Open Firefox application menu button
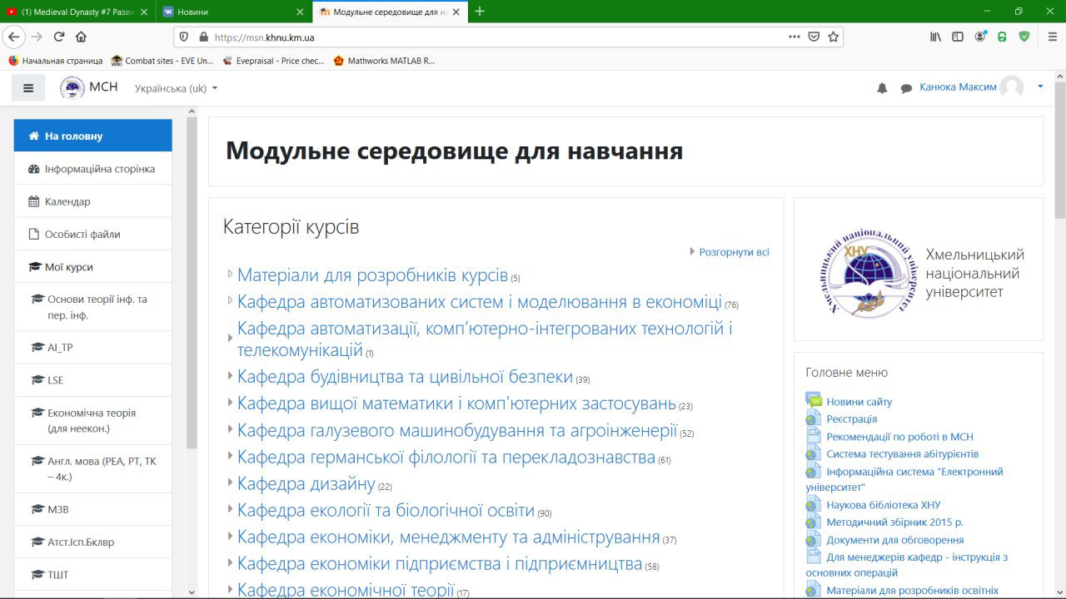Viewport: 1066px width, 599px height. pyautogui.click(x=1051, y=37)
